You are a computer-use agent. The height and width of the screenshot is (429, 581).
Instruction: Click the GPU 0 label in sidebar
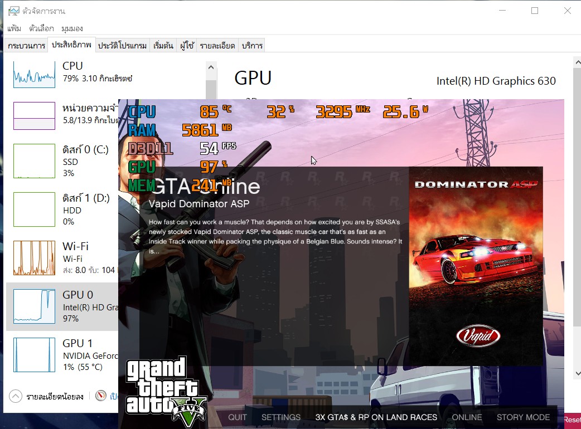point(78,295)
